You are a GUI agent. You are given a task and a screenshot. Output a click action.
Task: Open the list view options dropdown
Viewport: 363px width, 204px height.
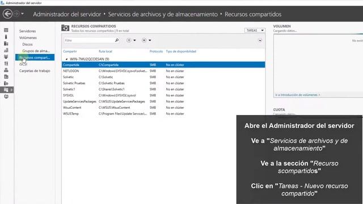click(x=131, y=40)
